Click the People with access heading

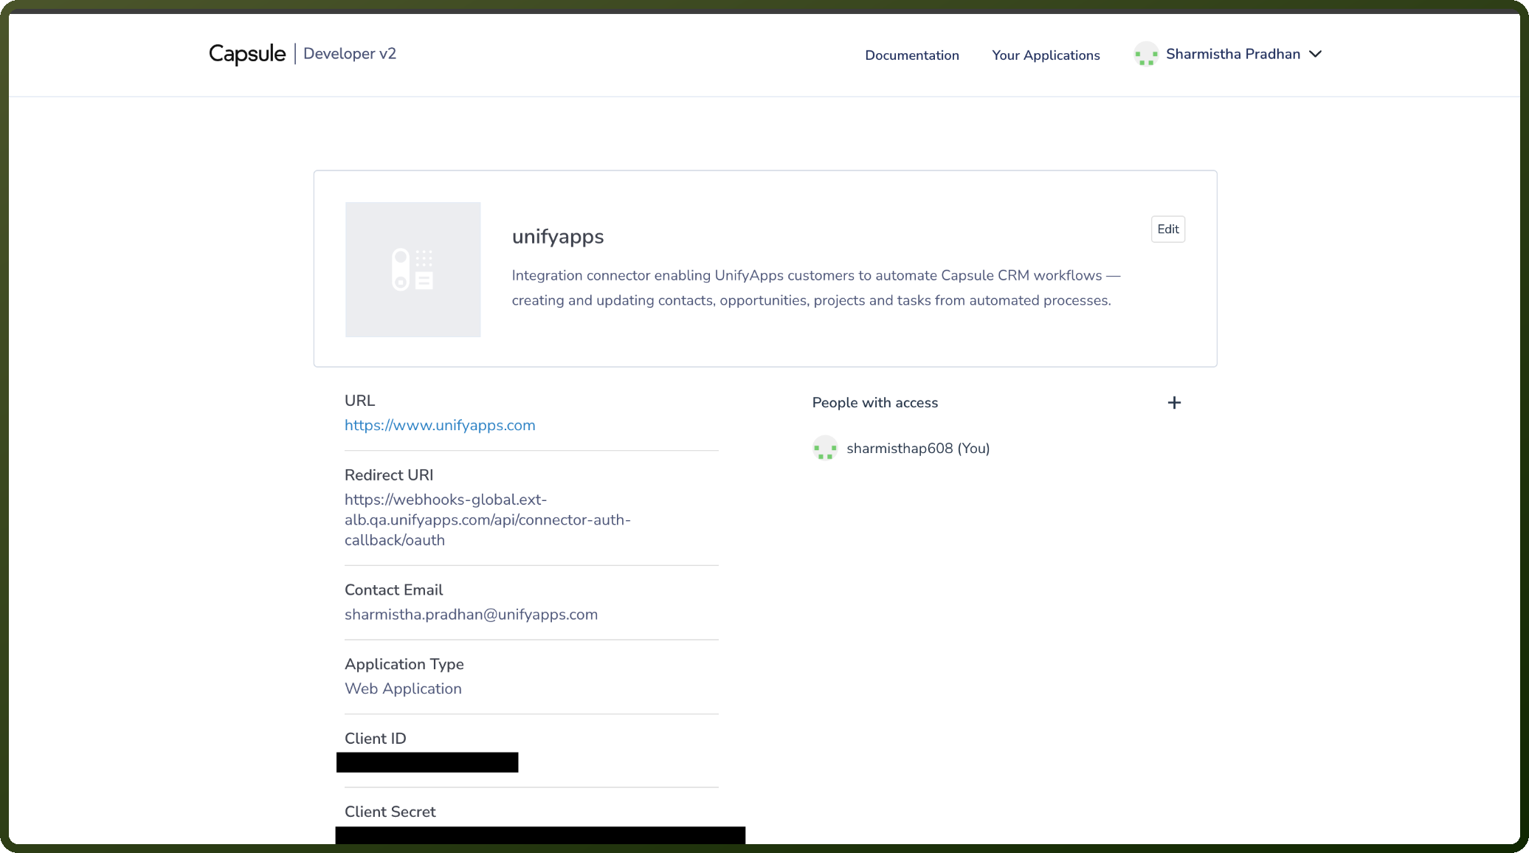(875, 403)
